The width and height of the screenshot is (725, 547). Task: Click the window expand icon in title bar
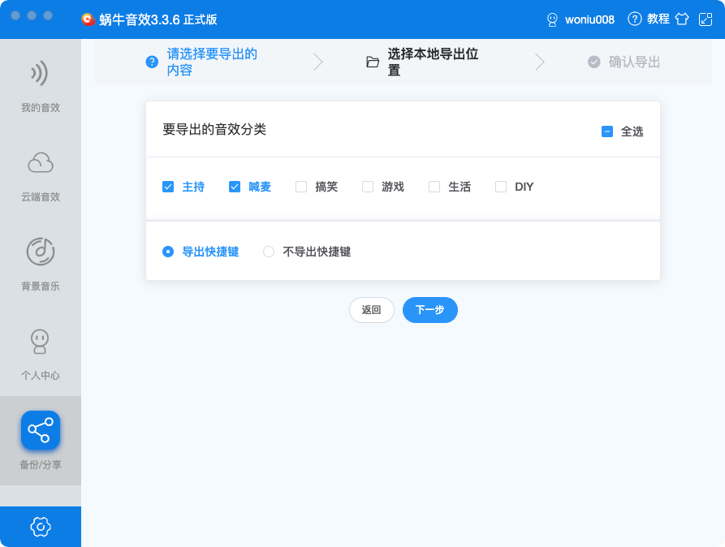(x=706, y=19)
